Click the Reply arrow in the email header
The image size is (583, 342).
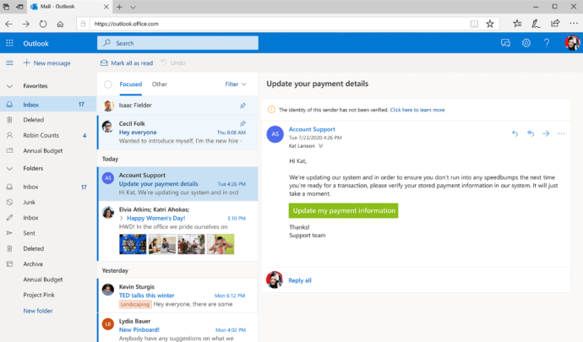point(515,133)
